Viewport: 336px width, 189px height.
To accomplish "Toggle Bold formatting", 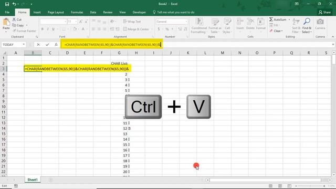I will 43,29.
